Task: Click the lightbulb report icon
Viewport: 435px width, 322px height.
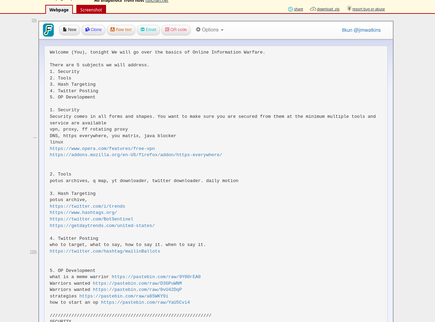Action: tap(349, 8)
